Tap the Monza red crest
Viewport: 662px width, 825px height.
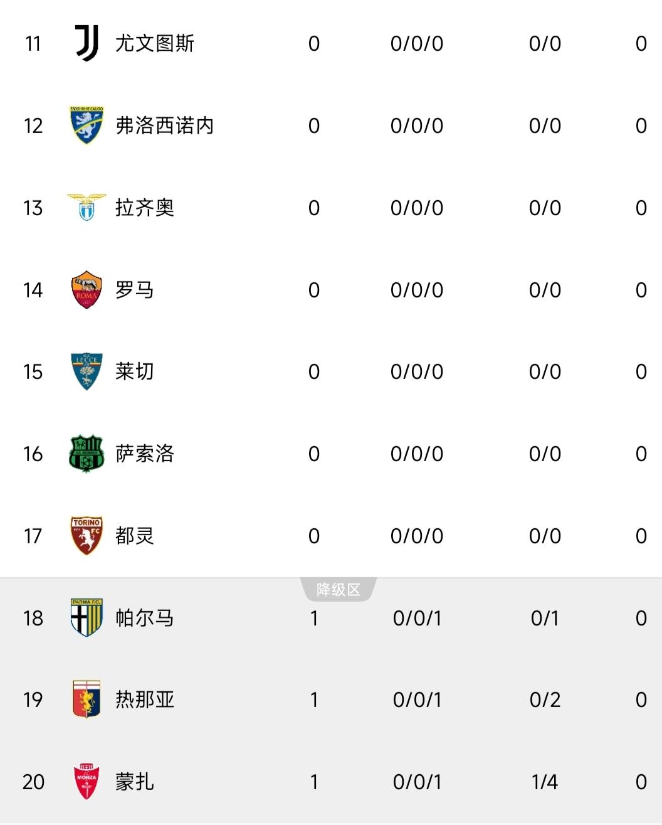click(x=87, y=782)
